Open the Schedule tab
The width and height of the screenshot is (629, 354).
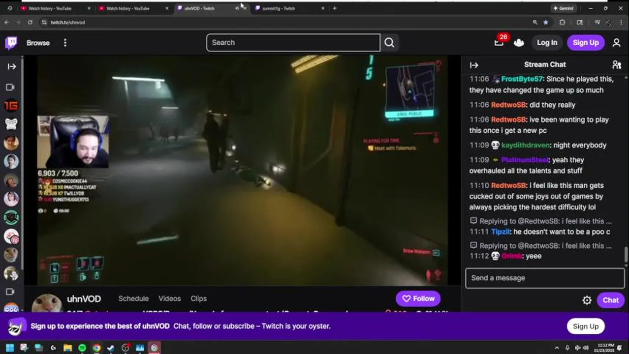point(133,298)
